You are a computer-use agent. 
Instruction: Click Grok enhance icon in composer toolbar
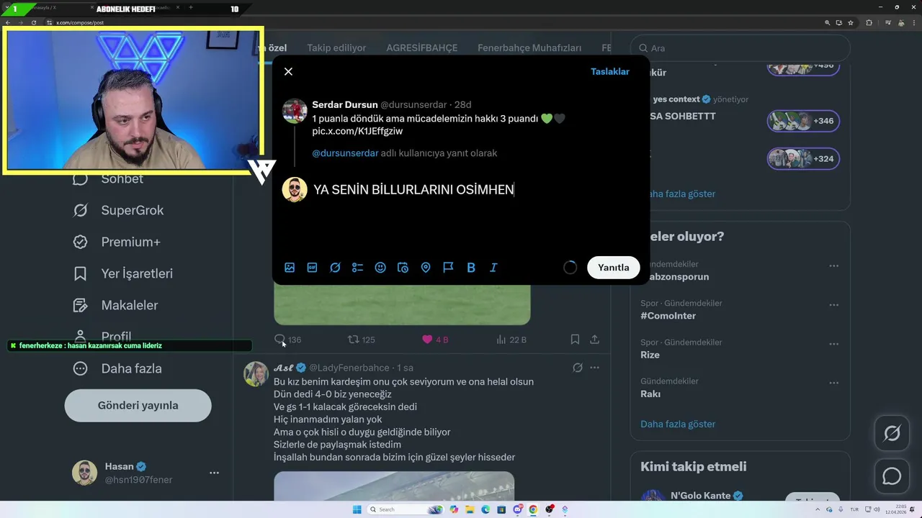(x=335, y=268)
